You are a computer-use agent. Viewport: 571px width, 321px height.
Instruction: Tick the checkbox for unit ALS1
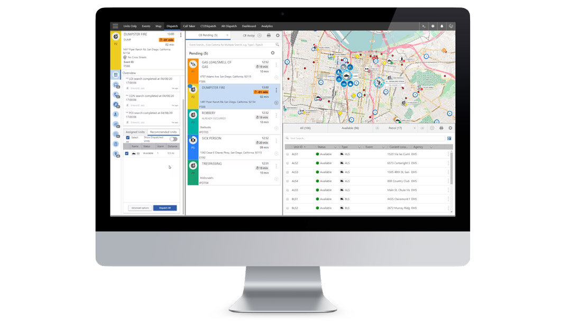coord(288,154)
